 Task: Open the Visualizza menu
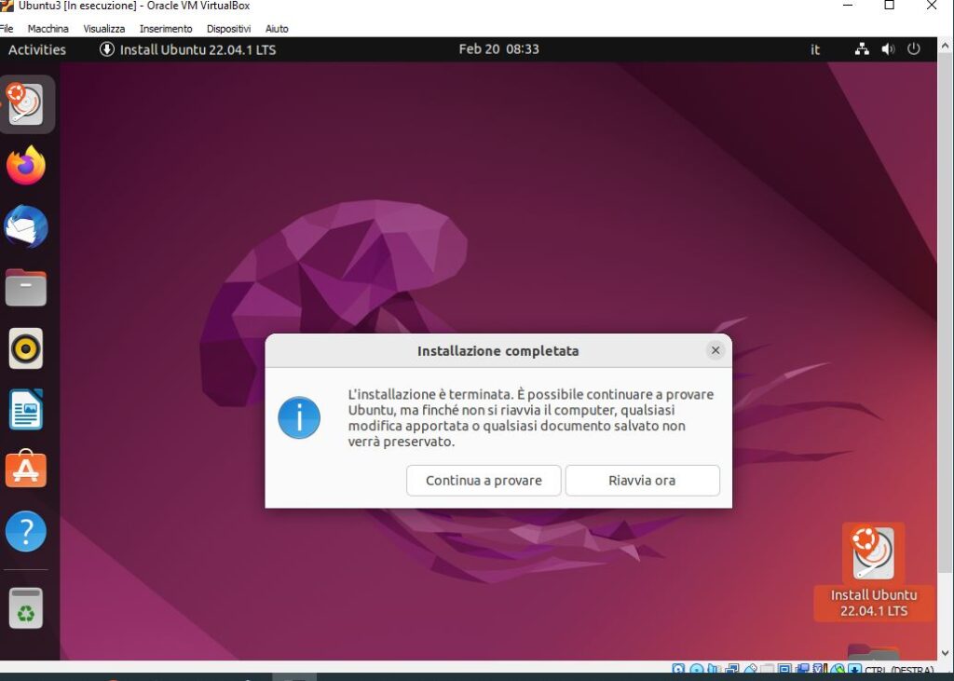tap(104, 29)
